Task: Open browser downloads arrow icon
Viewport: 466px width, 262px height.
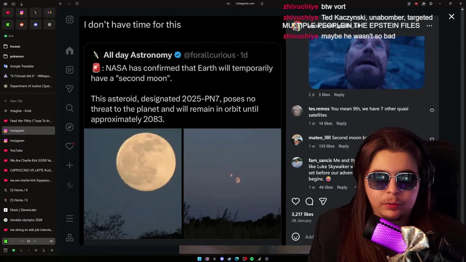Action: click(21, 4)
